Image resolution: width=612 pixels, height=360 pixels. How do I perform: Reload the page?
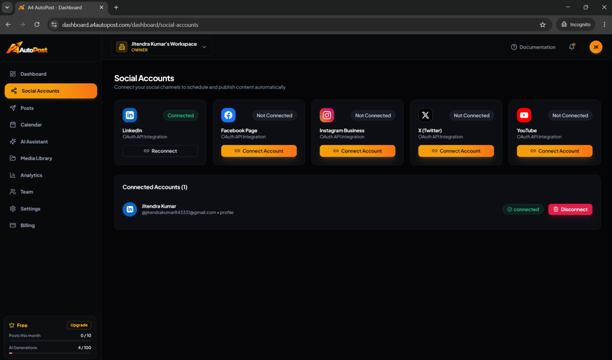coord(37,24)
